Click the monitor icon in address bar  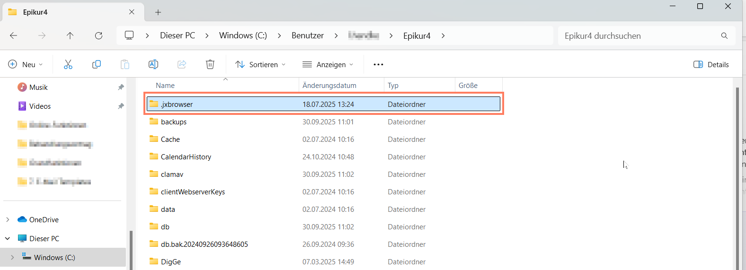pyautogui.click(x=129, y=35)
